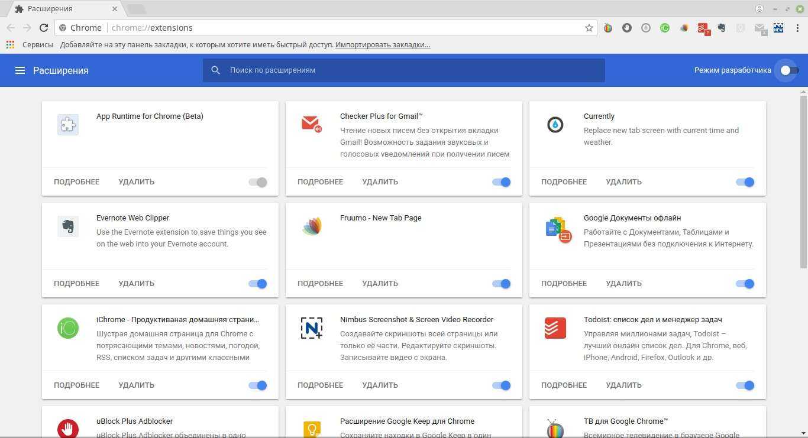Open a new browser tab
This screenshot has width=808, height=438.
[136, 9]
